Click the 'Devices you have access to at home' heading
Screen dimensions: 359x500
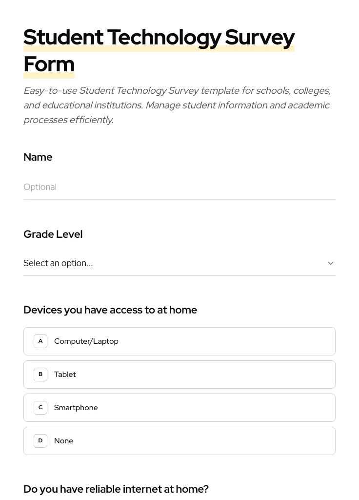point(110,310)
